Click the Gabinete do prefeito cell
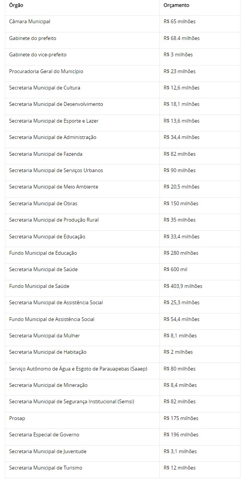242x484 pixels. coord(33,38)
